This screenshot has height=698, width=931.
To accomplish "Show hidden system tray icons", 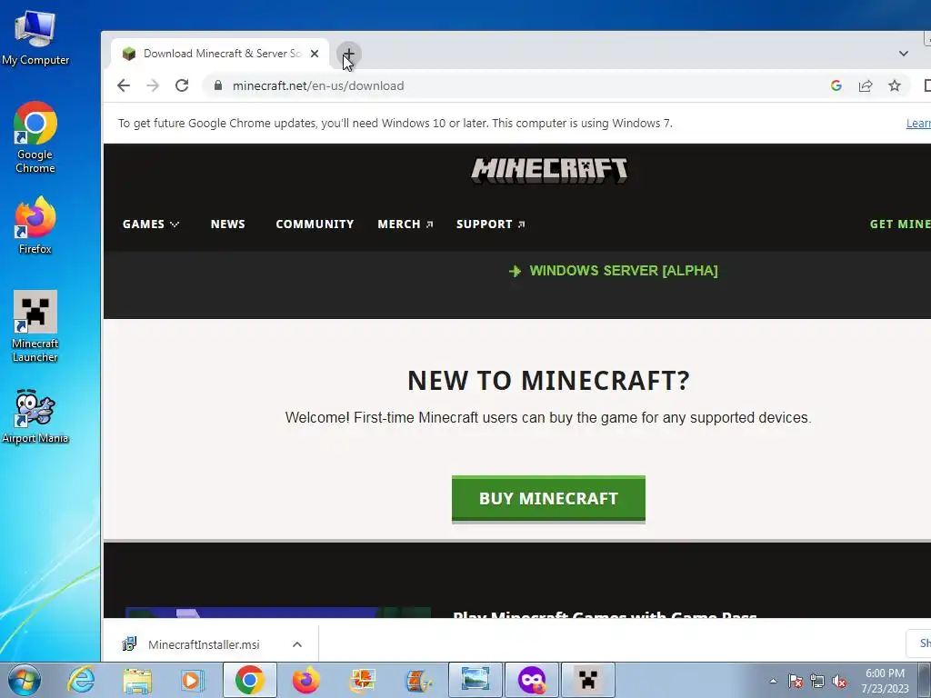I will [773, 681].
